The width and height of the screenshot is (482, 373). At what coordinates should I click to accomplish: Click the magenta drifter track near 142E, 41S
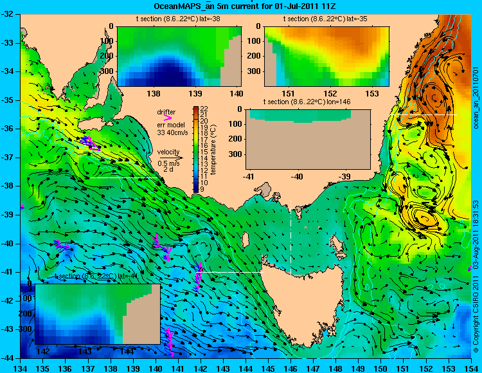click(x=198, y=277)
